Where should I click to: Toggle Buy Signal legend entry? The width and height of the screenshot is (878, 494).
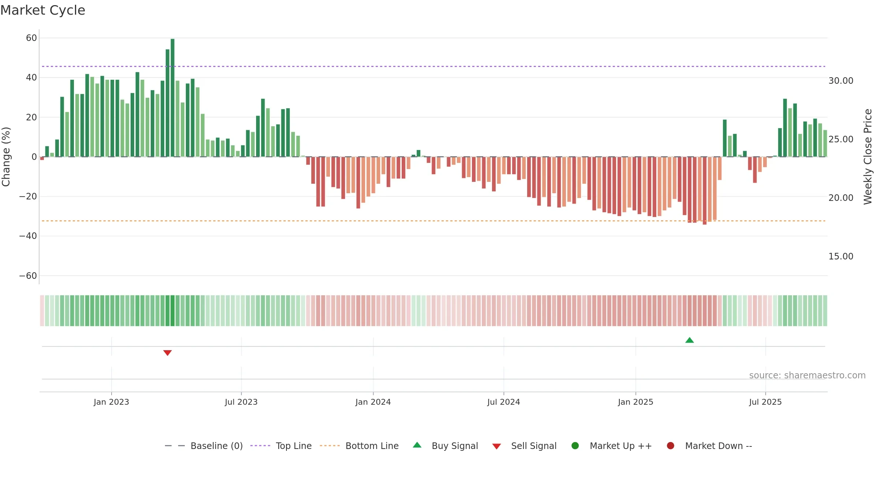[x=445, y=446]
